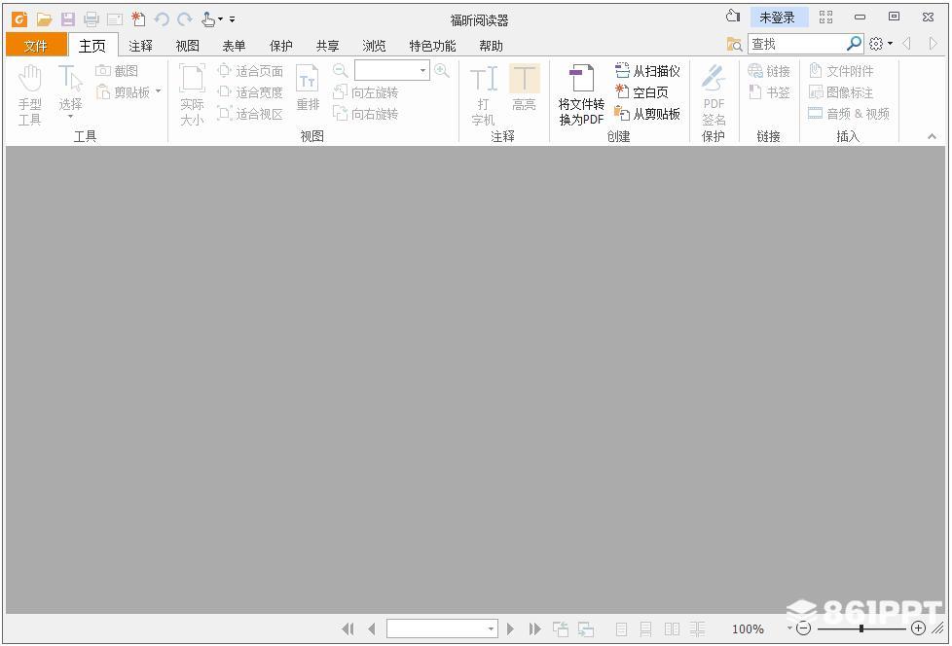Open the 文件 file menu
This screenshot has height=646, width=952.
36,46
